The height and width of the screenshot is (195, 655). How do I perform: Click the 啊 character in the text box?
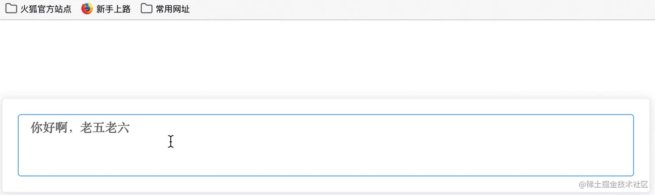(61, 128)
